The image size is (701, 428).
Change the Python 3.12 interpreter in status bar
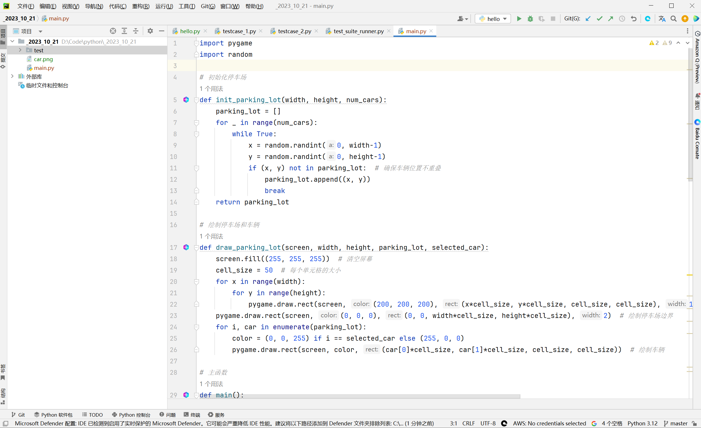click(x=642, y=423)
